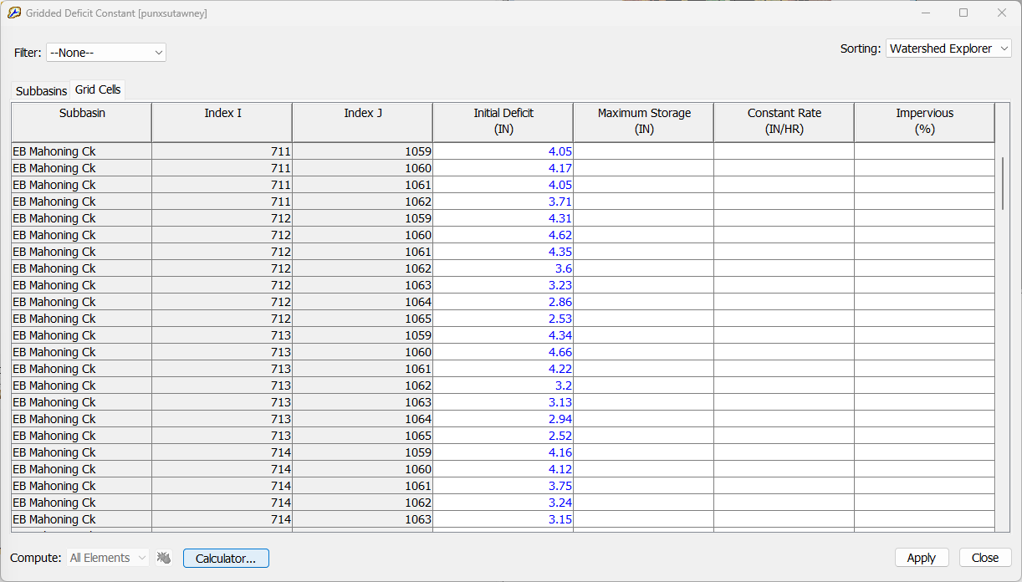Image resolution: width=1022 pixels, height=582 pixels.
Task: Select the Initial Deficit value 3.13
Action: 503,402
